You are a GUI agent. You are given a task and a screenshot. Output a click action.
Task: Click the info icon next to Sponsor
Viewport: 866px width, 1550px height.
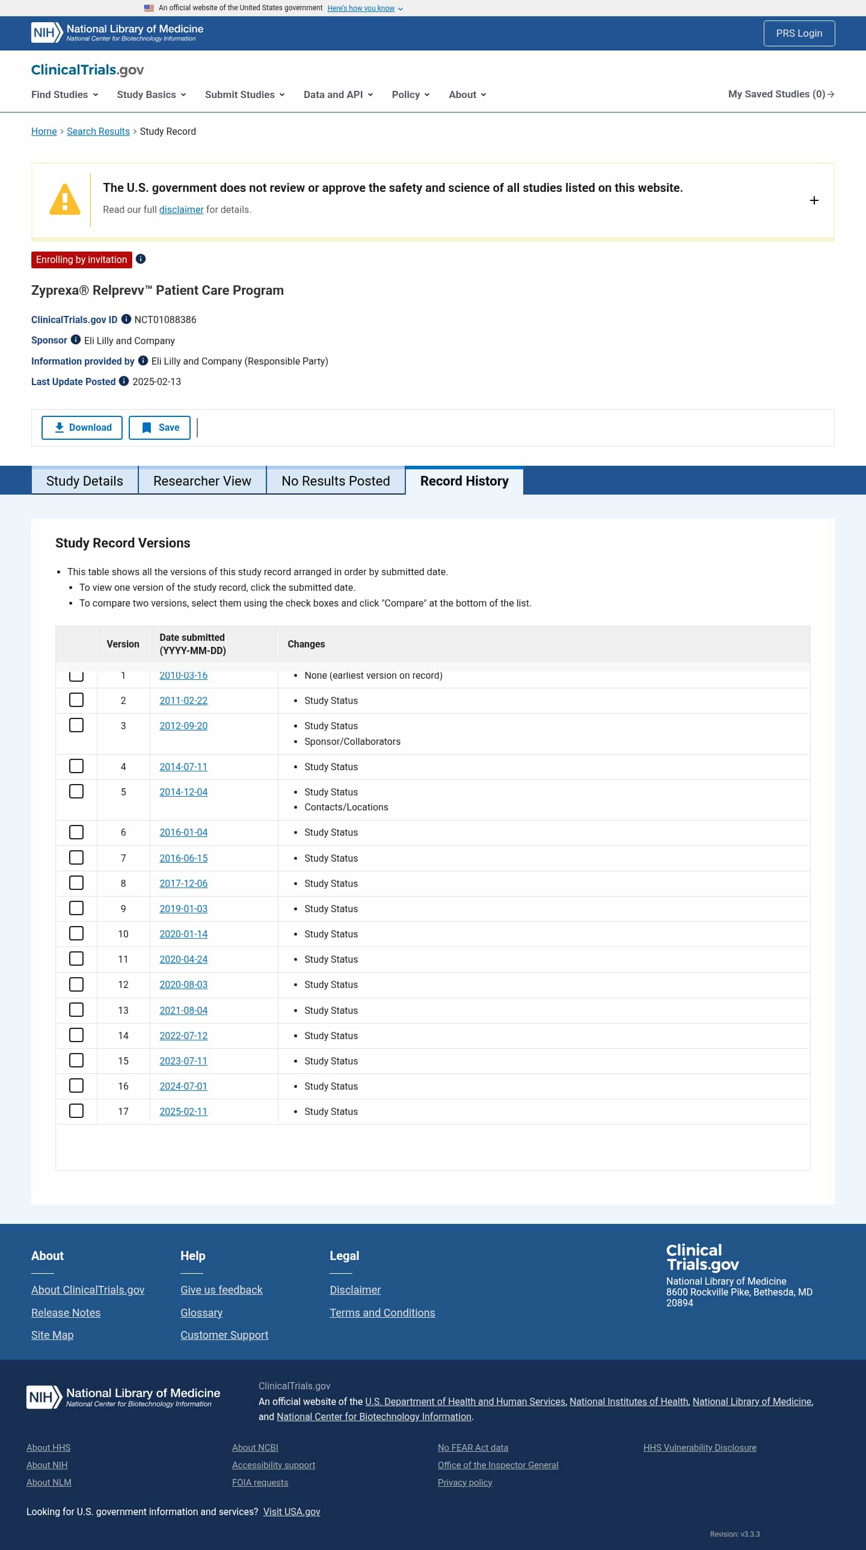pyautogui.click(x=76, y=339)
